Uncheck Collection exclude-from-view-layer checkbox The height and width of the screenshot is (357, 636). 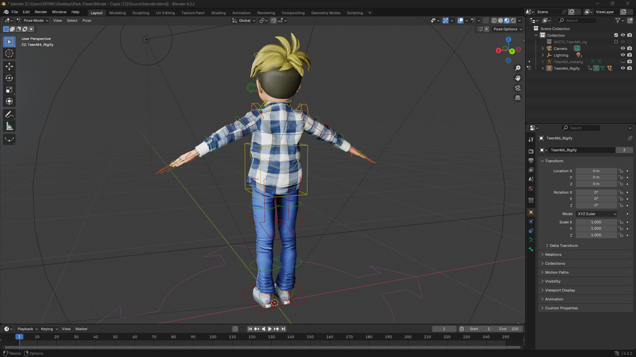pos(616,35)
